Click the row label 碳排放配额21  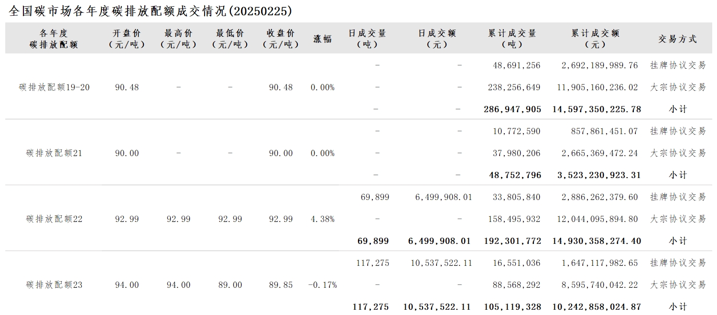(54, 153)
